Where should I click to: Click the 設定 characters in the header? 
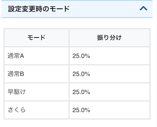click(15, 9)
